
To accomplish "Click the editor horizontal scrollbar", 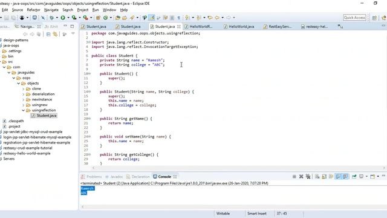I will (238, 168).
